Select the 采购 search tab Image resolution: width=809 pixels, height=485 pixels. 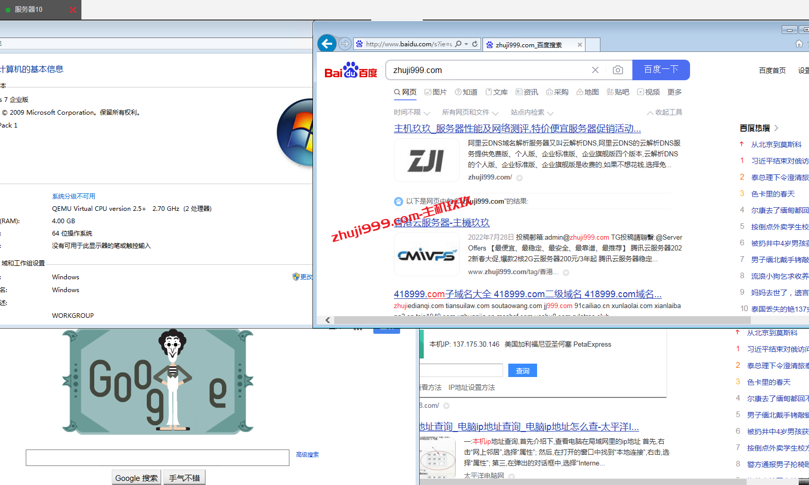click(557, 92)
